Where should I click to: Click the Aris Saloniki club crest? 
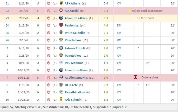61,99
